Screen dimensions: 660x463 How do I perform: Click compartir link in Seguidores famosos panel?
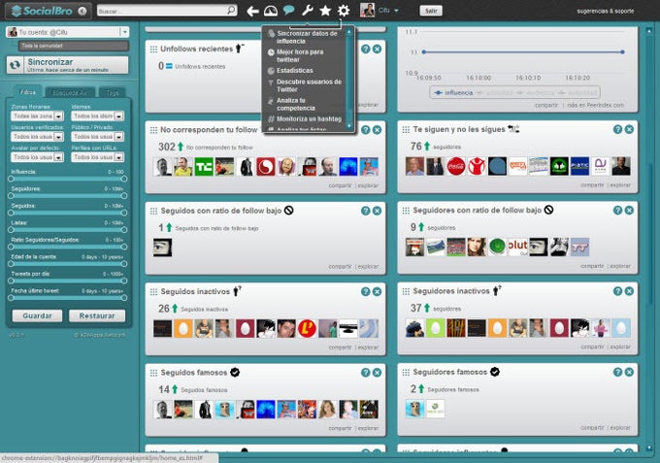click(592, 428)
